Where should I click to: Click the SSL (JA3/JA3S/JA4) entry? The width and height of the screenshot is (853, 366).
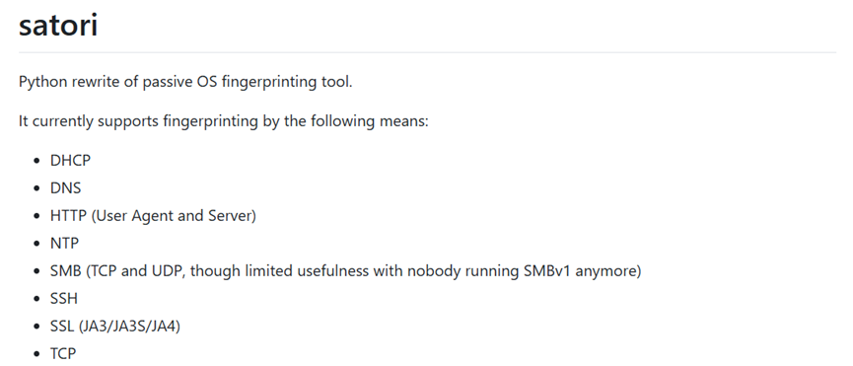[x=114, y=327]
